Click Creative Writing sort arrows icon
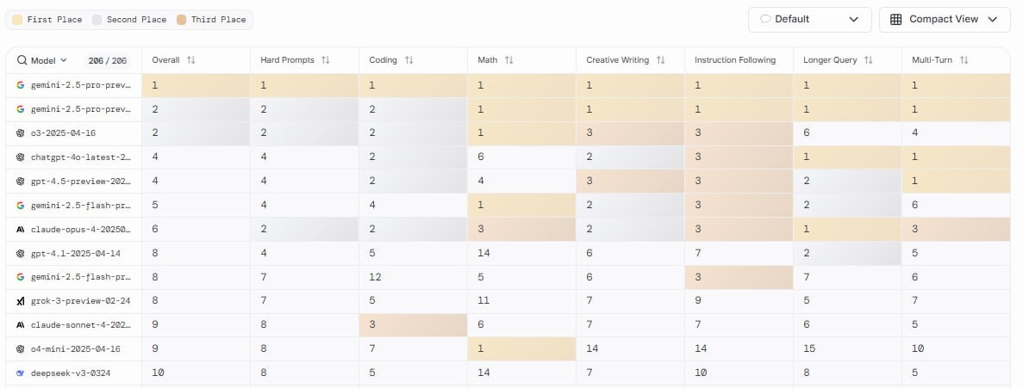The image size is (1023, 388). tap(661, 60)
